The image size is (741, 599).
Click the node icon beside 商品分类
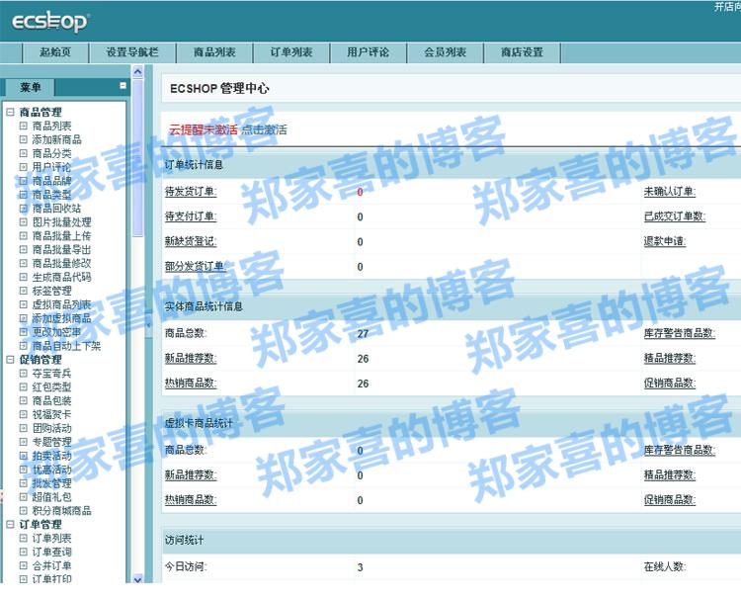coord(23,153)
